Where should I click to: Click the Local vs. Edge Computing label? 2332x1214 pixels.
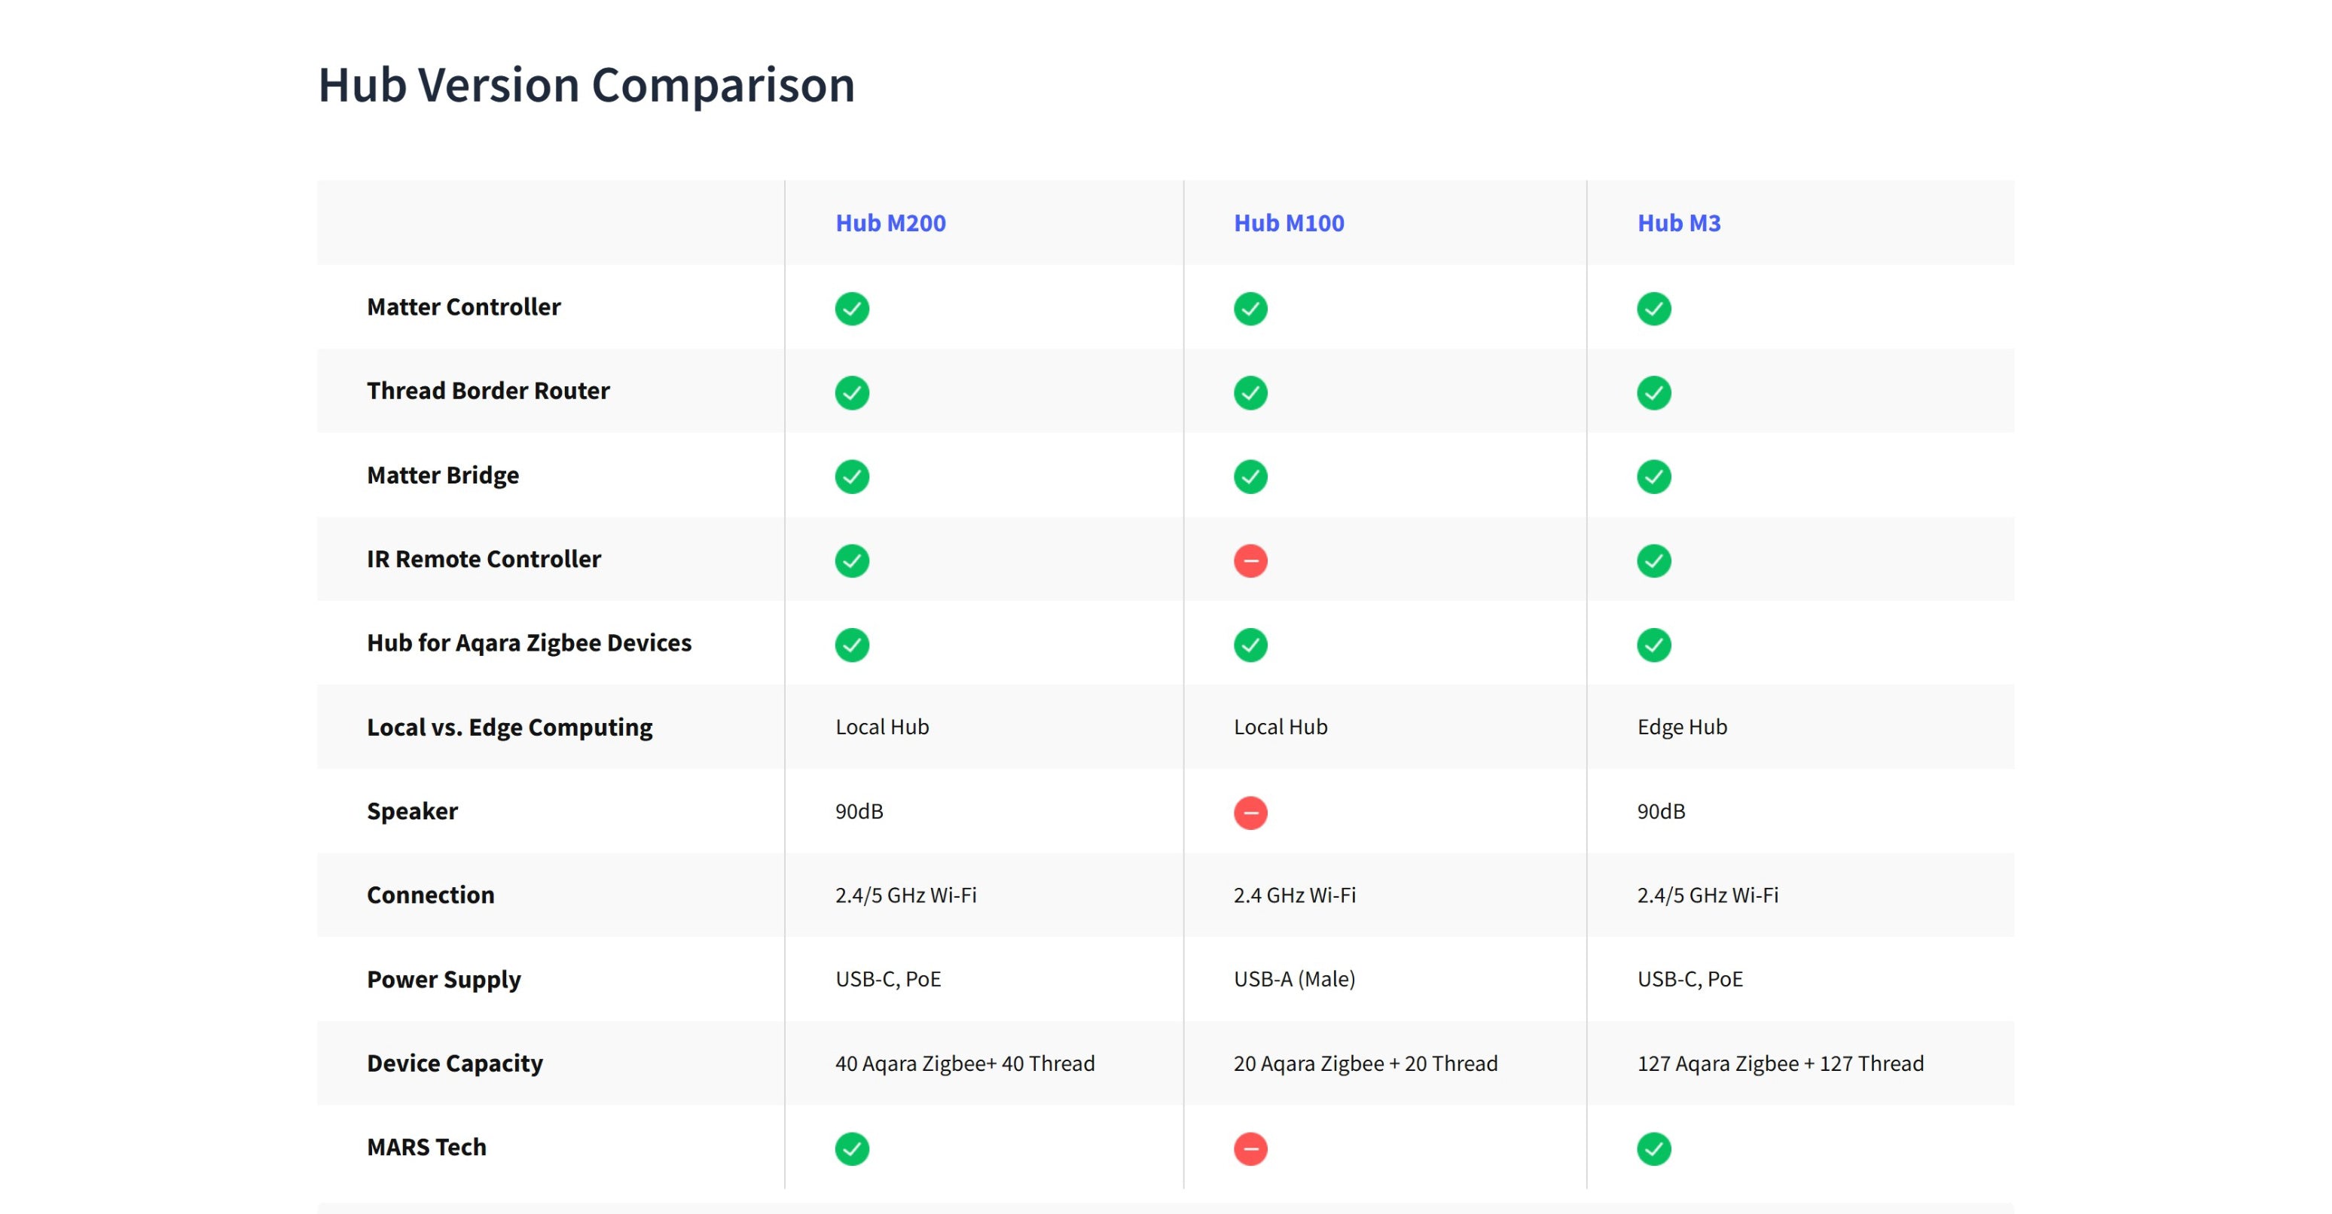508,727
